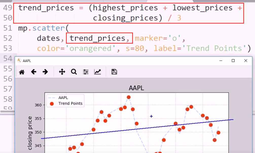Click the 345 y-axis tick label
This screenshot has height=153, width=255.
pyautogui.click(x=38, y=146)
